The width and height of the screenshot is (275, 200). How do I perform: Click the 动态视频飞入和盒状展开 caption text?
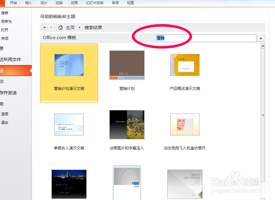point(185,148)
